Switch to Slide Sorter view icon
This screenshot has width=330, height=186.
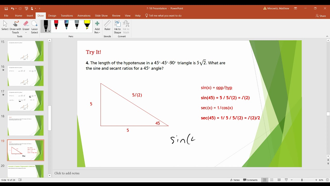coord(272,180)
